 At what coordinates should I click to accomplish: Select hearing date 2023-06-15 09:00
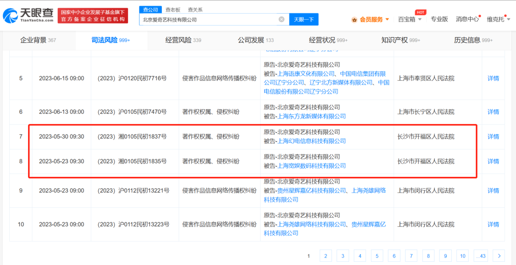[x=61, y=79]
